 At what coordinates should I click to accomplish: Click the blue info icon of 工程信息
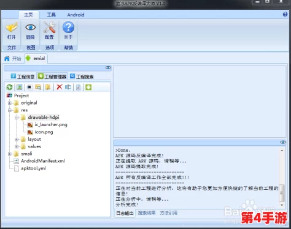[x=13, y=76]
